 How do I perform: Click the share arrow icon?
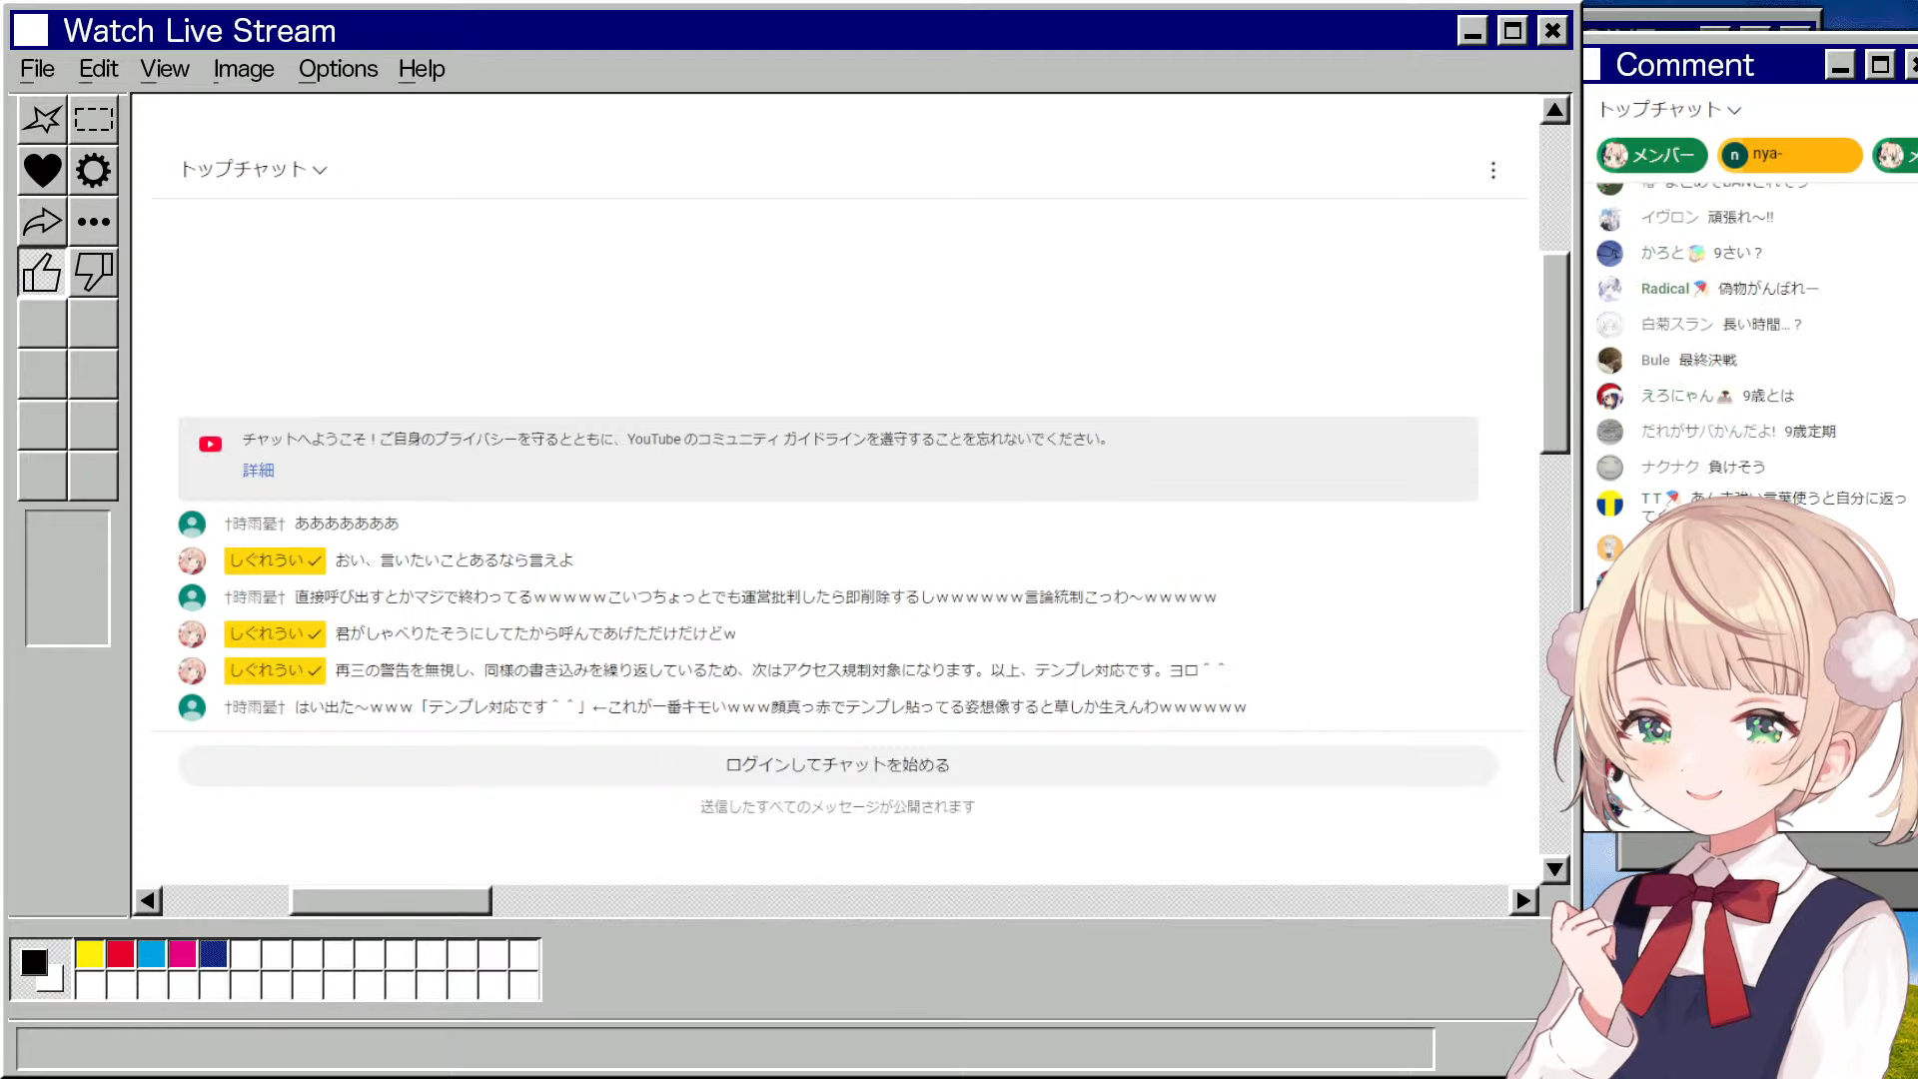42,222
